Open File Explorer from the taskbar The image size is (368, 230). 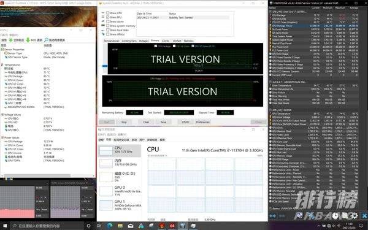(x=120, y=226)
